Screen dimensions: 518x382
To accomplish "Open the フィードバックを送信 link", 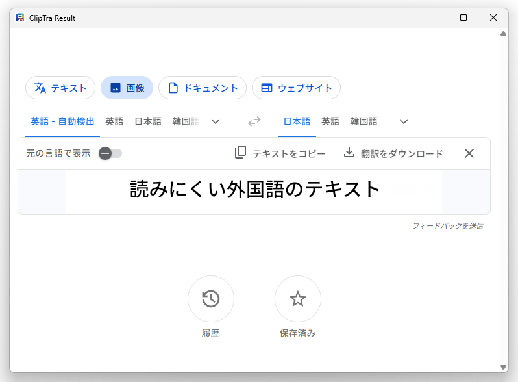I will tap(448, 226).
